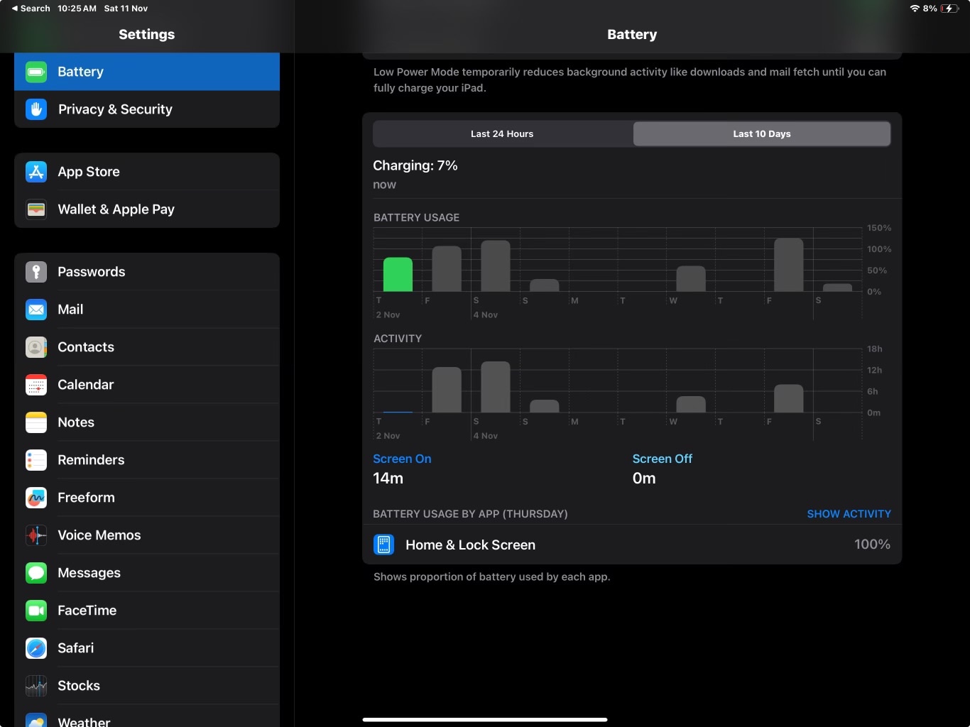
Task: Select the last Friday battery usage bar
Action: click(788, 265)
